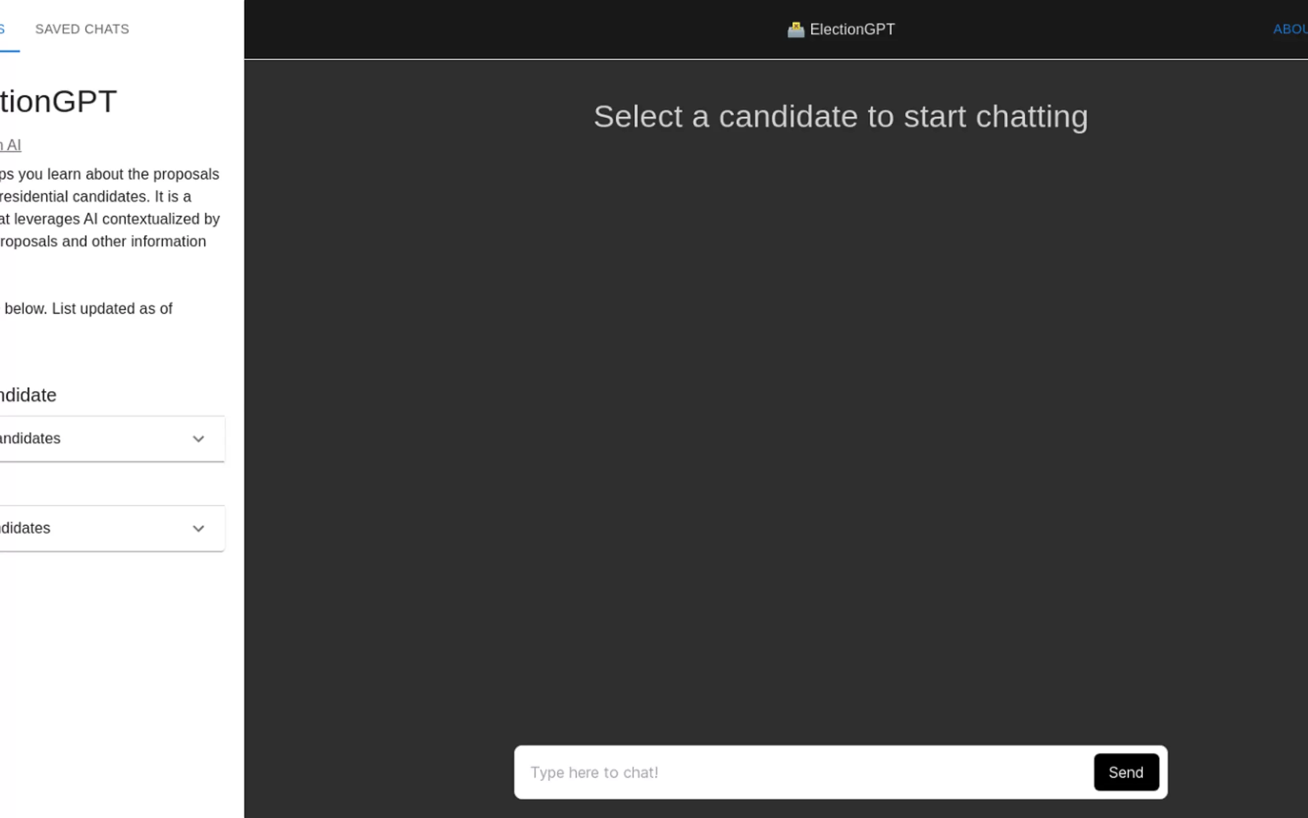
Task: Open the About link in top bar
Action: click(1290, 29)
